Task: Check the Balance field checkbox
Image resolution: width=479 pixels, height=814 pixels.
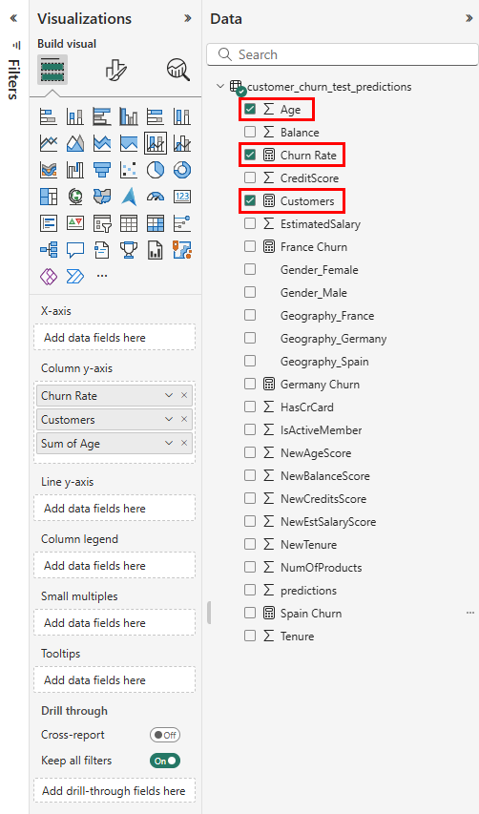Action: click(250, 132)
